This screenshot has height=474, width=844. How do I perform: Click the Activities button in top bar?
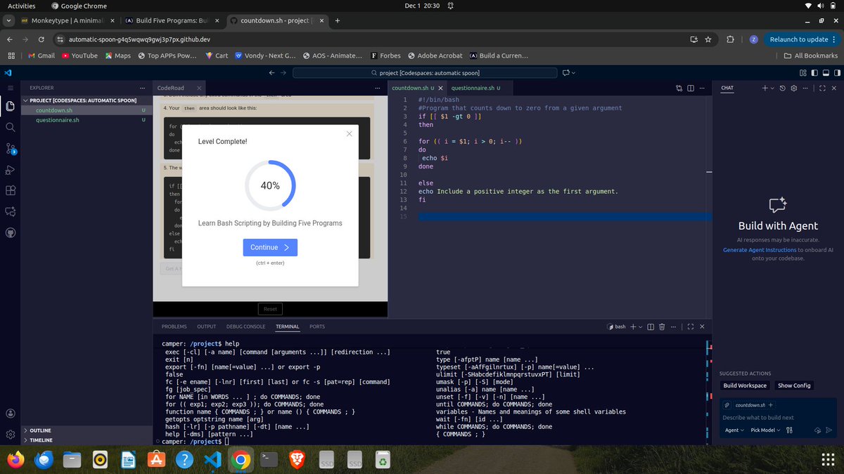22,6
